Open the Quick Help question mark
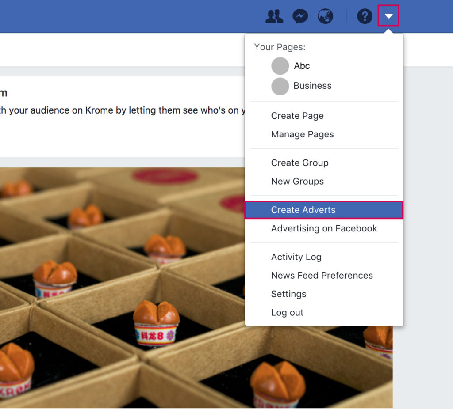Viewport: 453px width, 409px height. [x=364, y=16]
